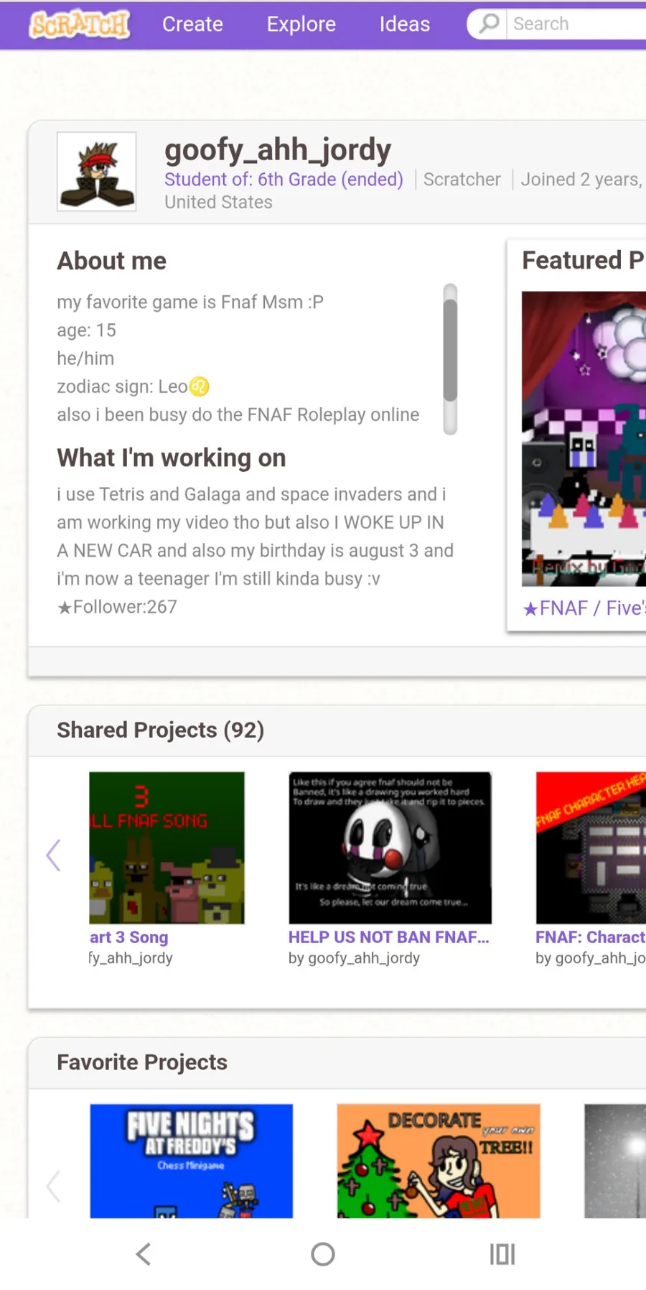Tap the Android home circle icon

click(323, 1254)
